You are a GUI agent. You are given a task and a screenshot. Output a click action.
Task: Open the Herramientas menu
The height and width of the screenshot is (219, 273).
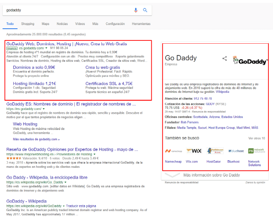(x=141, y=24)
